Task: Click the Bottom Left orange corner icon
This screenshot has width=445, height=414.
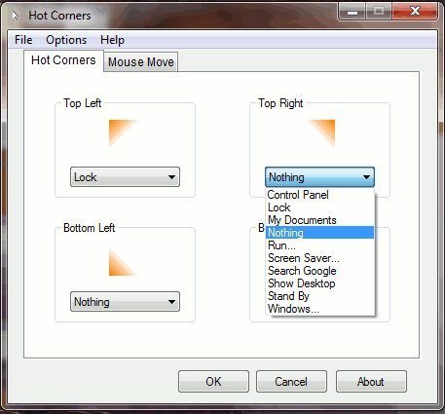Action: click(123, 262)
